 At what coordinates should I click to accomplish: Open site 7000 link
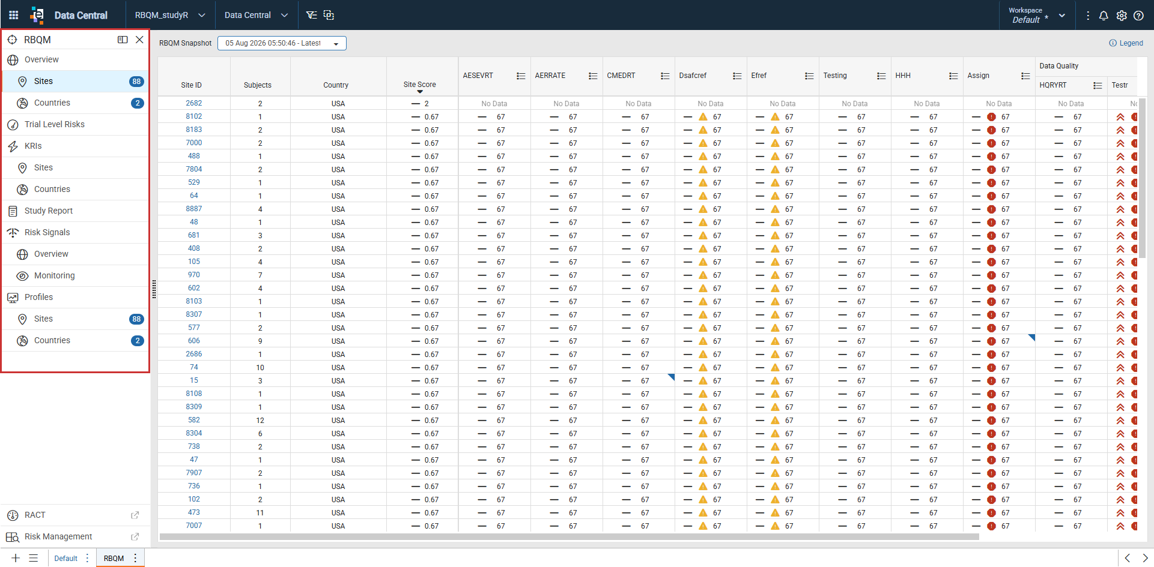tap(193, 143)
